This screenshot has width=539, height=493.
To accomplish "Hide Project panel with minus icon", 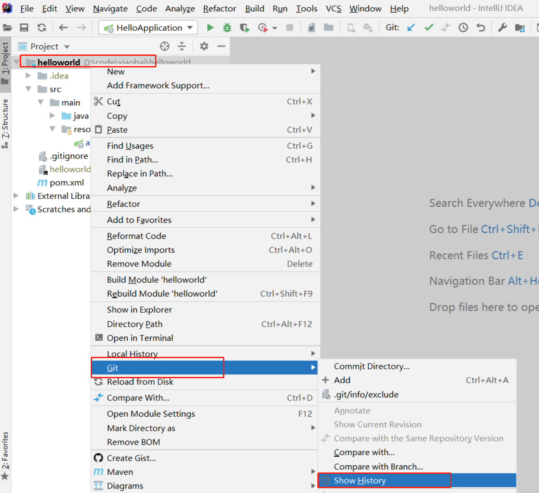I will tap(221, 46).
